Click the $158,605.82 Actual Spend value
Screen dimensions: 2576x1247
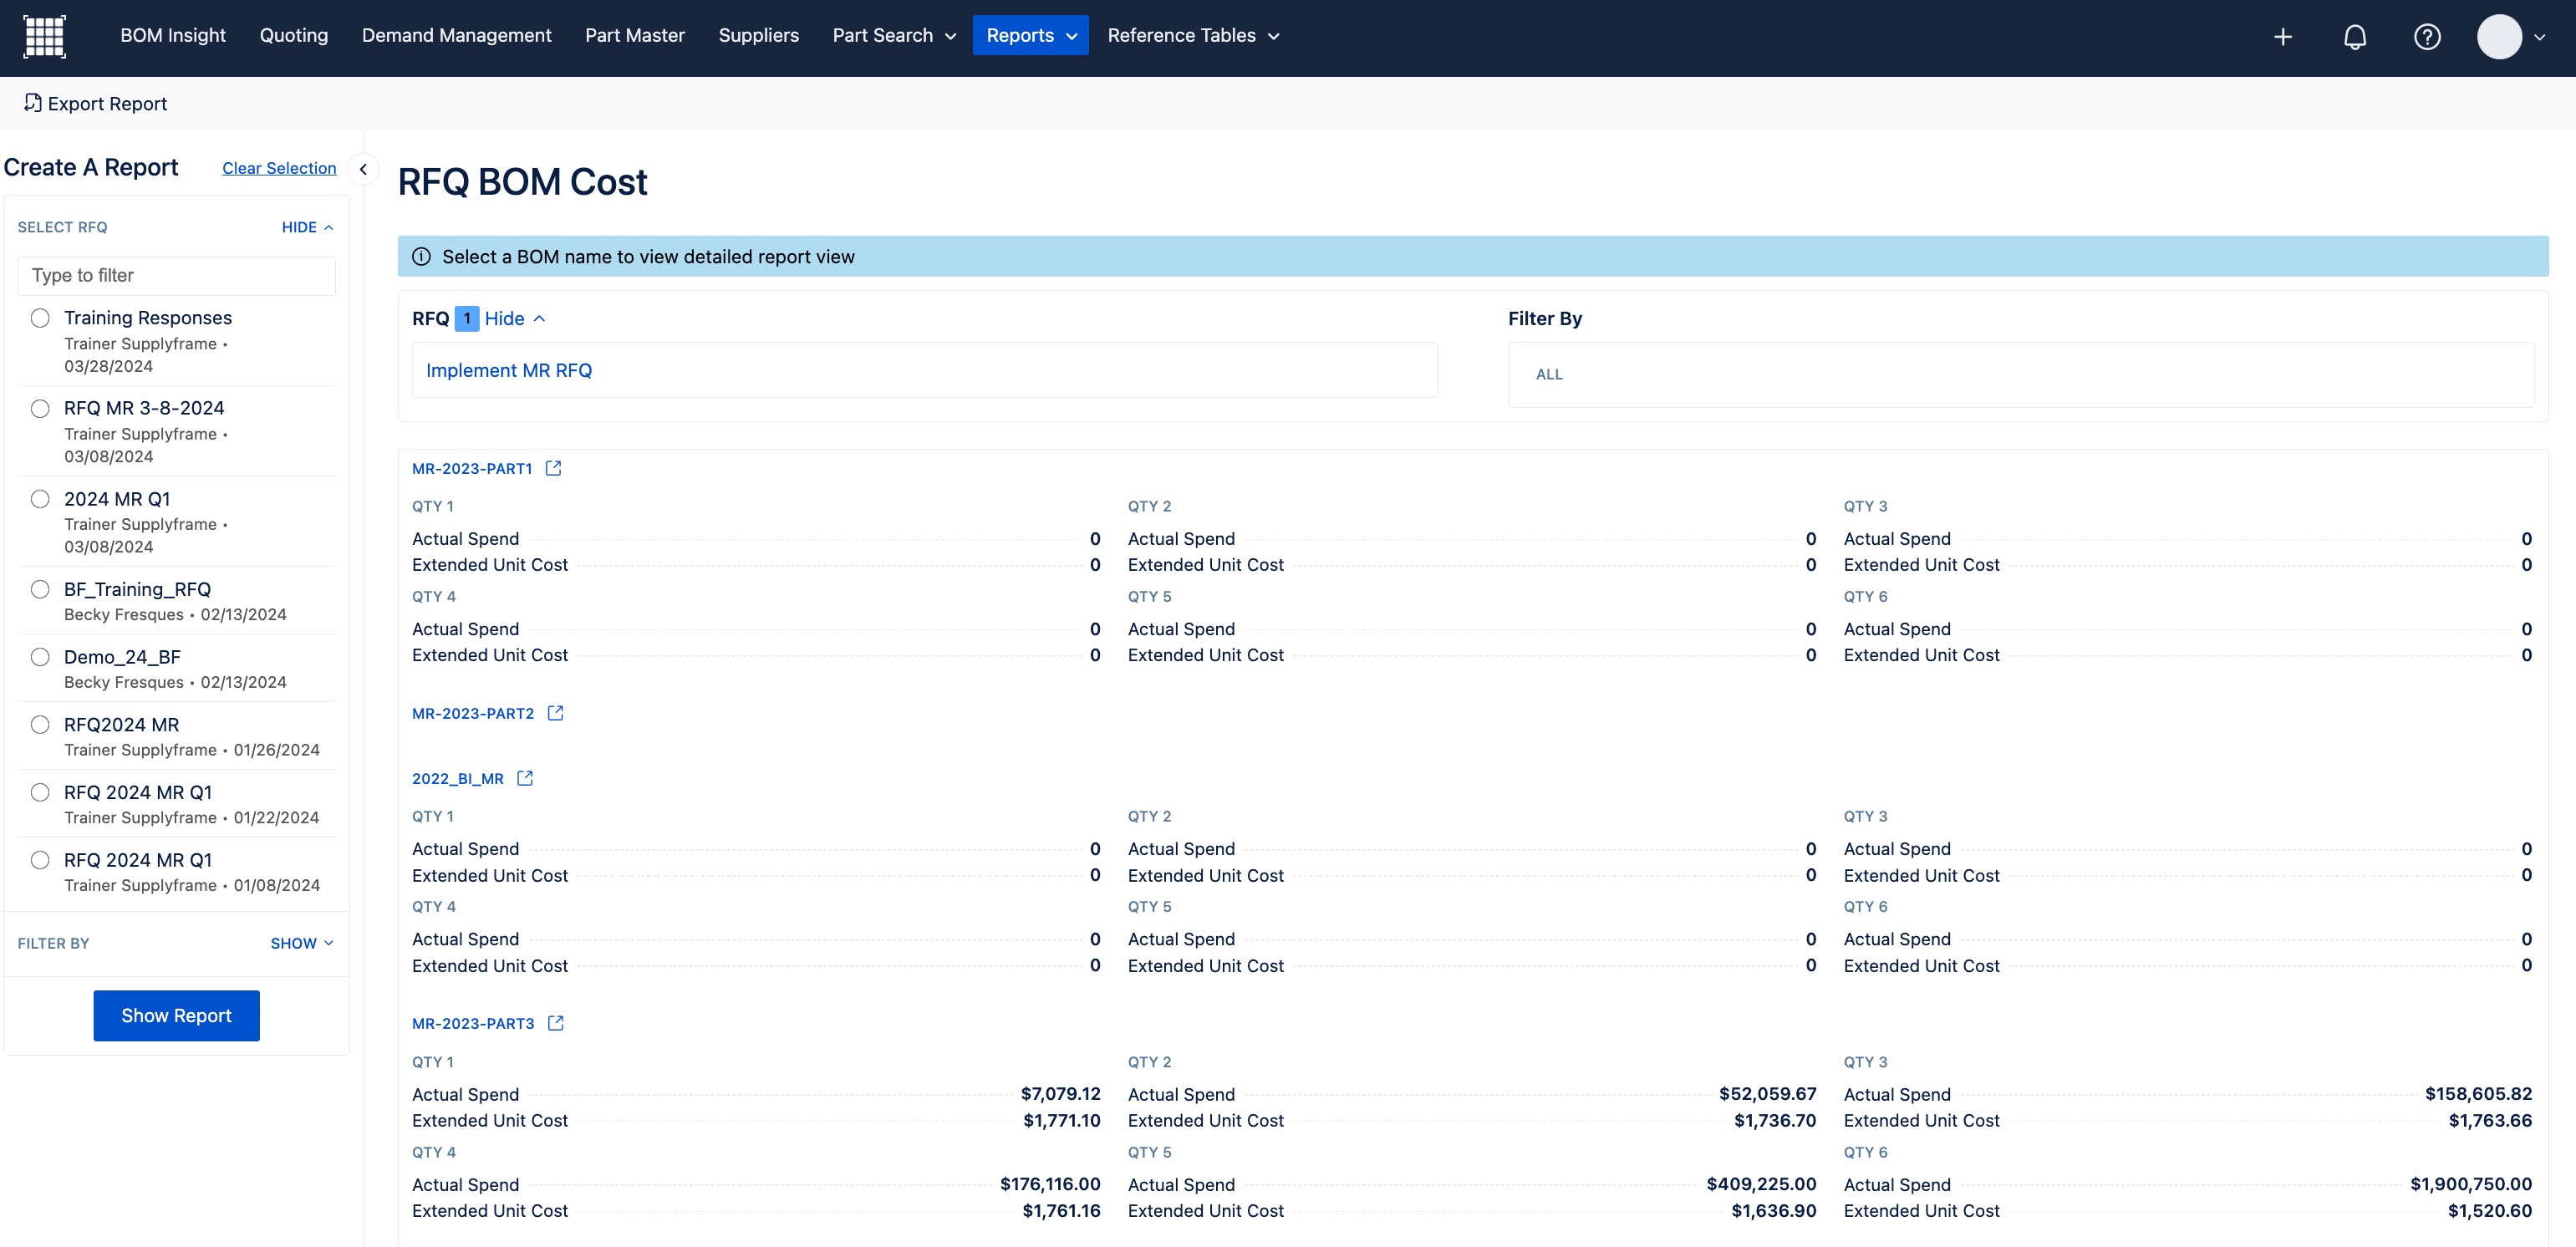click(x=2478, y=1094)
